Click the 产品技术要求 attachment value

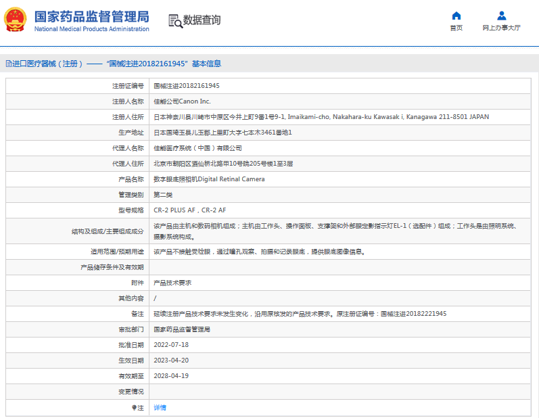pyautogui.click(x=172, y=283)
